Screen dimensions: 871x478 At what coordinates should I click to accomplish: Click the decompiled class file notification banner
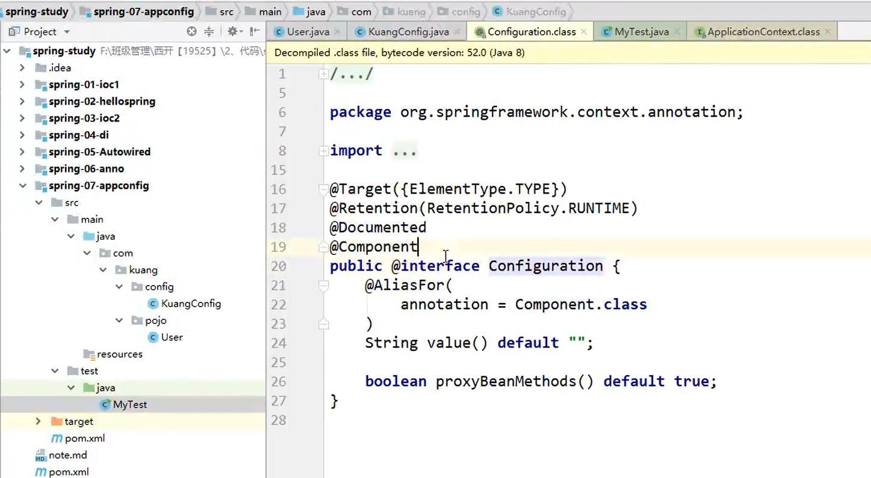(568, 53)
